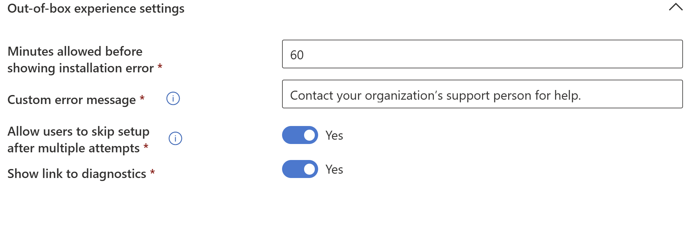
Task: Select the Custom error message label
Action: pyautogui.click(x=71, y=100)
